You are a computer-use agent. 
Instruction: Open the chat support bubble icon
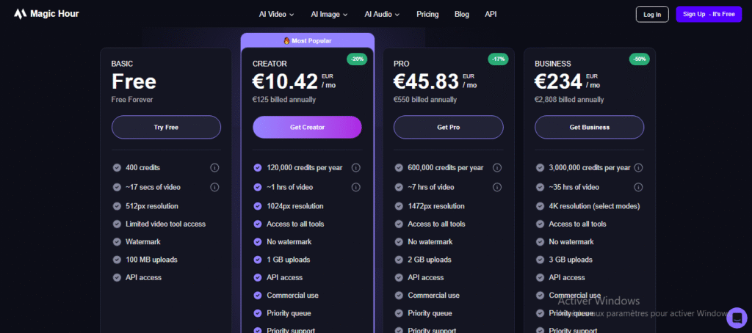click(x=736, y=317)
